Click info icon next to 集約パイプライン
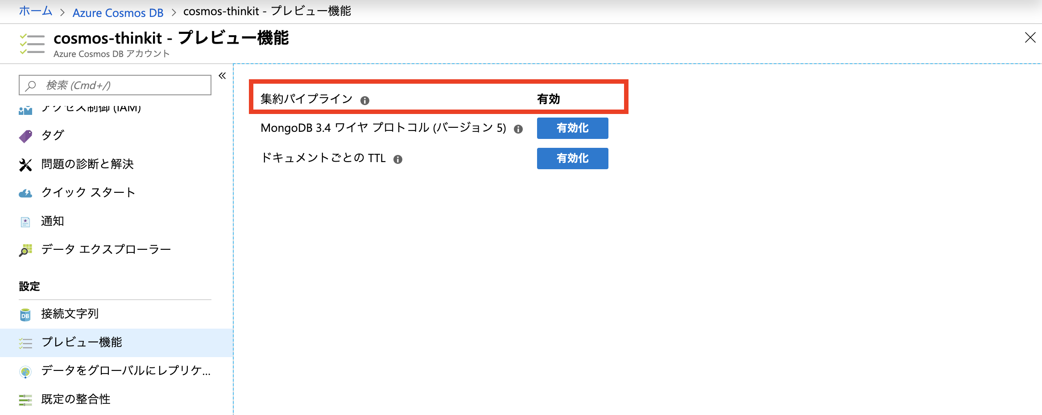 point(365,101)
